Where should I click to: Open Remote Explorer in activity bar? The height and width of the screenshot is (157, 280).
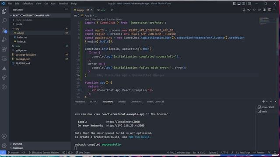4,59
